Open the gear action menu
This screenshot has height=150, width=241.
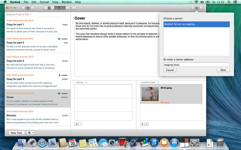pos(30,133)
